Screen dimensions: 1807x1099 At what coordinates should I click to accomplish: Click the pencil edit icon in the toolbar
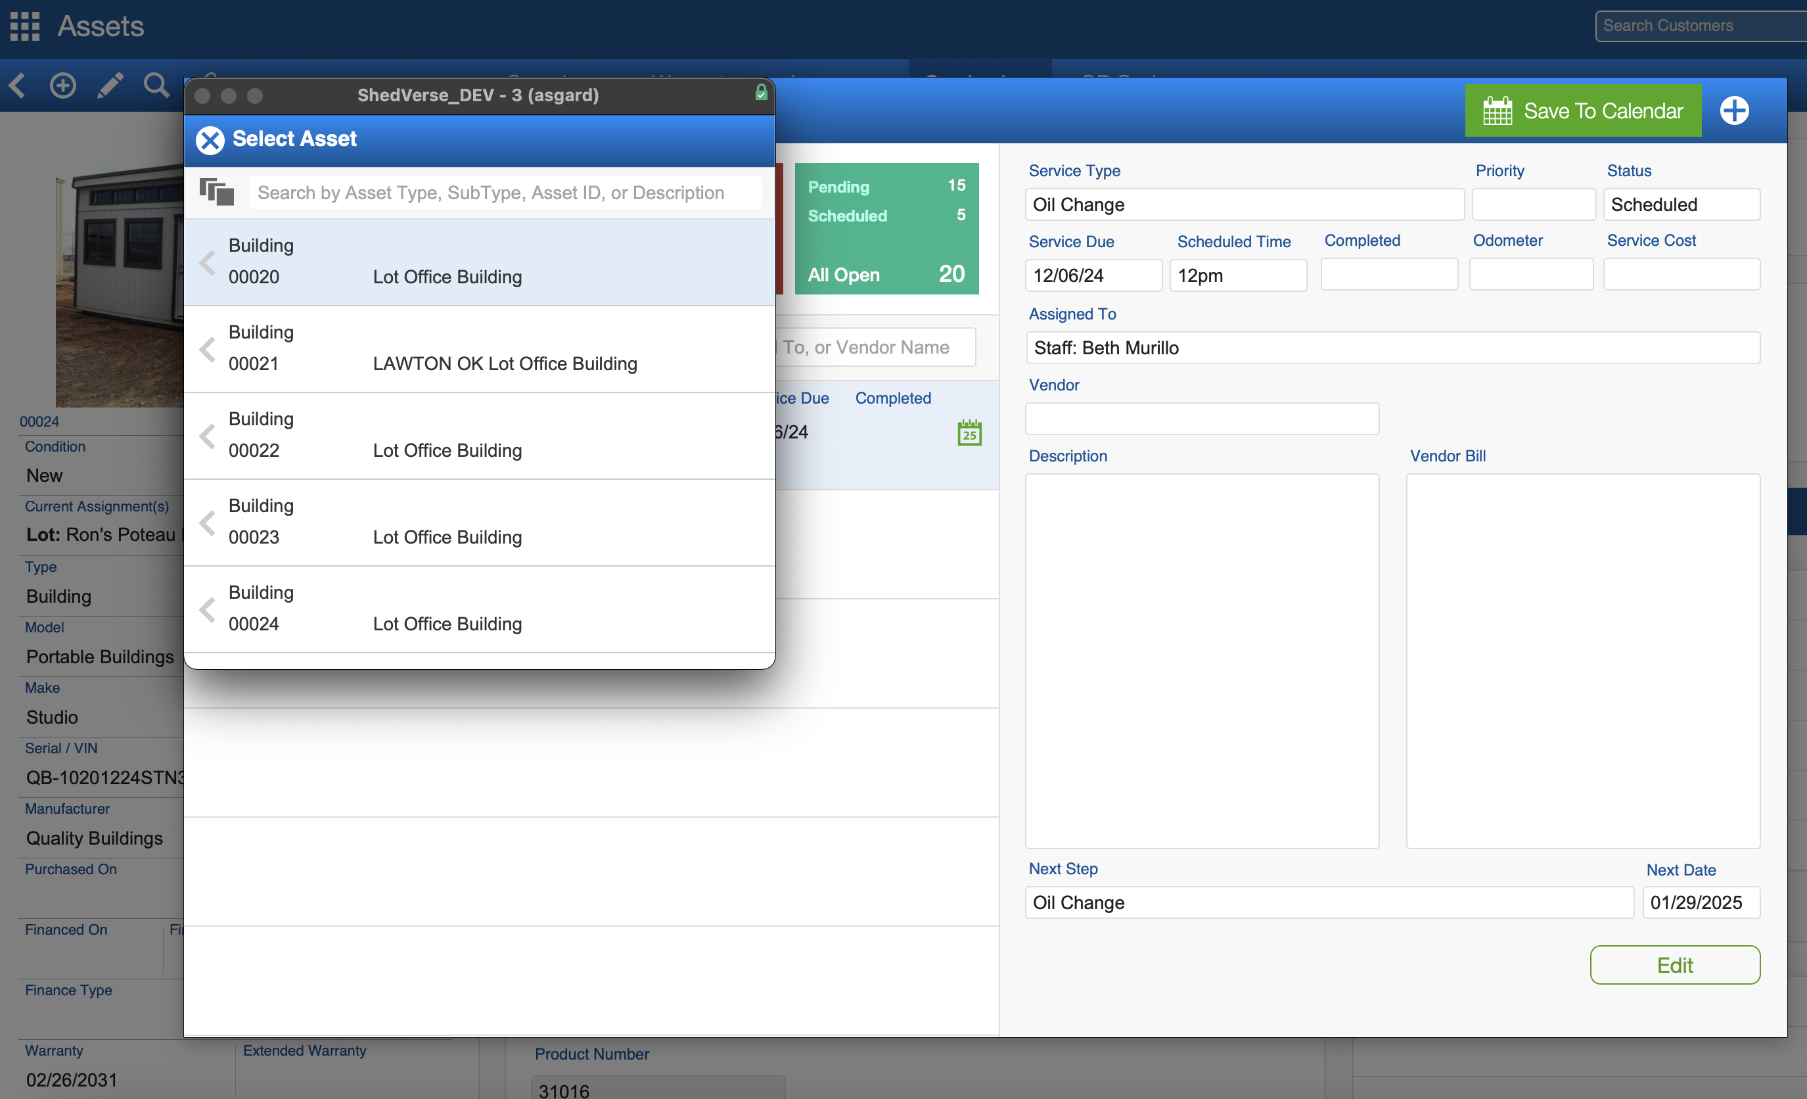click(x=110, y=85)
